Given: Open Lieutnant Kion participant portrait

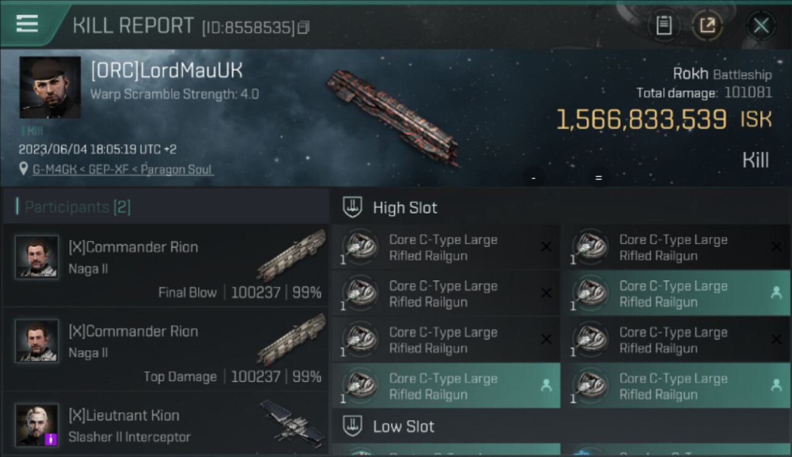Looking at the screenshot, I should click(x=37, y=425).
